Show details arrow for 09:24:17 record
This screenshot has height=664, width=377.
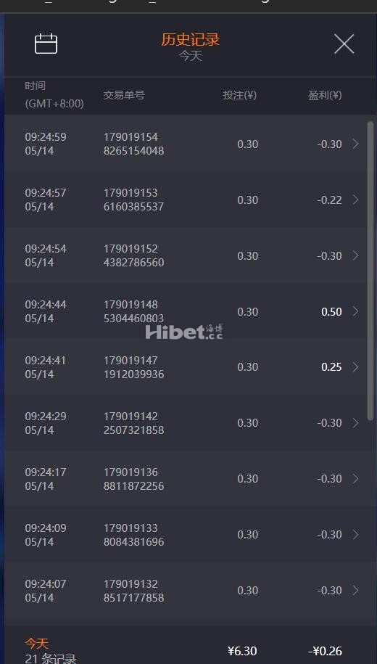click(355, 478)
